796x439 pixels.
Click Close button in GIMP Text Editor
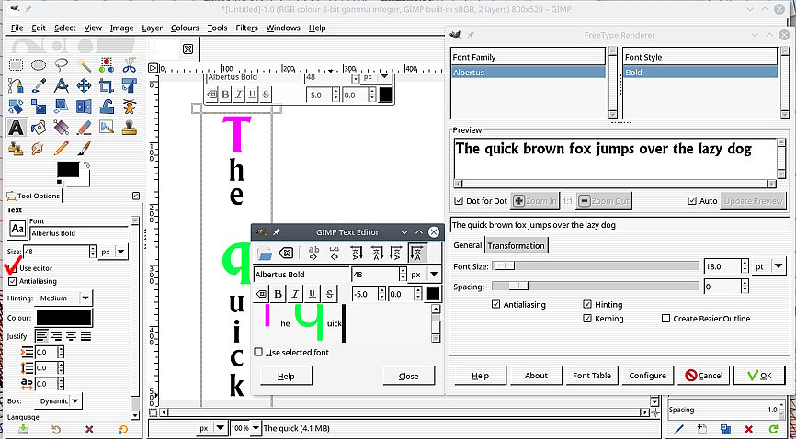click(409, 376)
